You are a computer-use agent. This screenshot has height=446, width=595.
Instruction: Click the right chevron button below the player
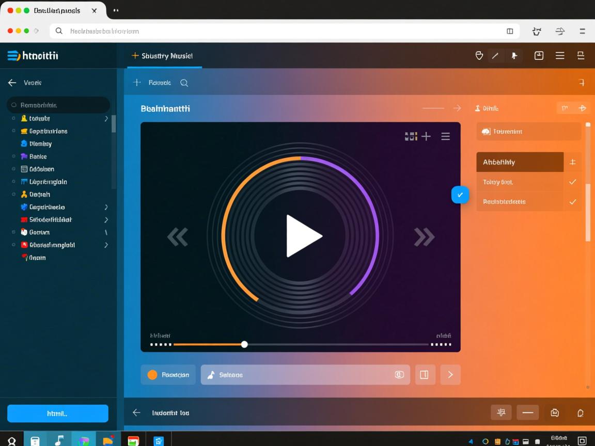[x=450, y=375]
